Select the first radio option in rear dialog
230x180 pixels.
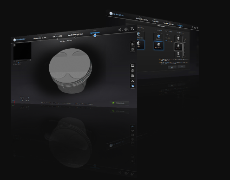(x=166, y=35)
